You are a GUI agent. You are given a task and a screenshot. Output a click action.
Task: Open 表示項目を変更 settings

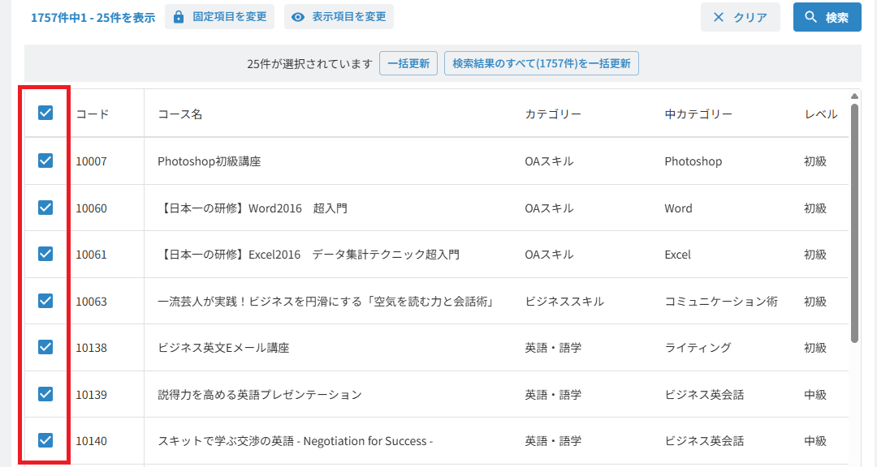point(339,17)
